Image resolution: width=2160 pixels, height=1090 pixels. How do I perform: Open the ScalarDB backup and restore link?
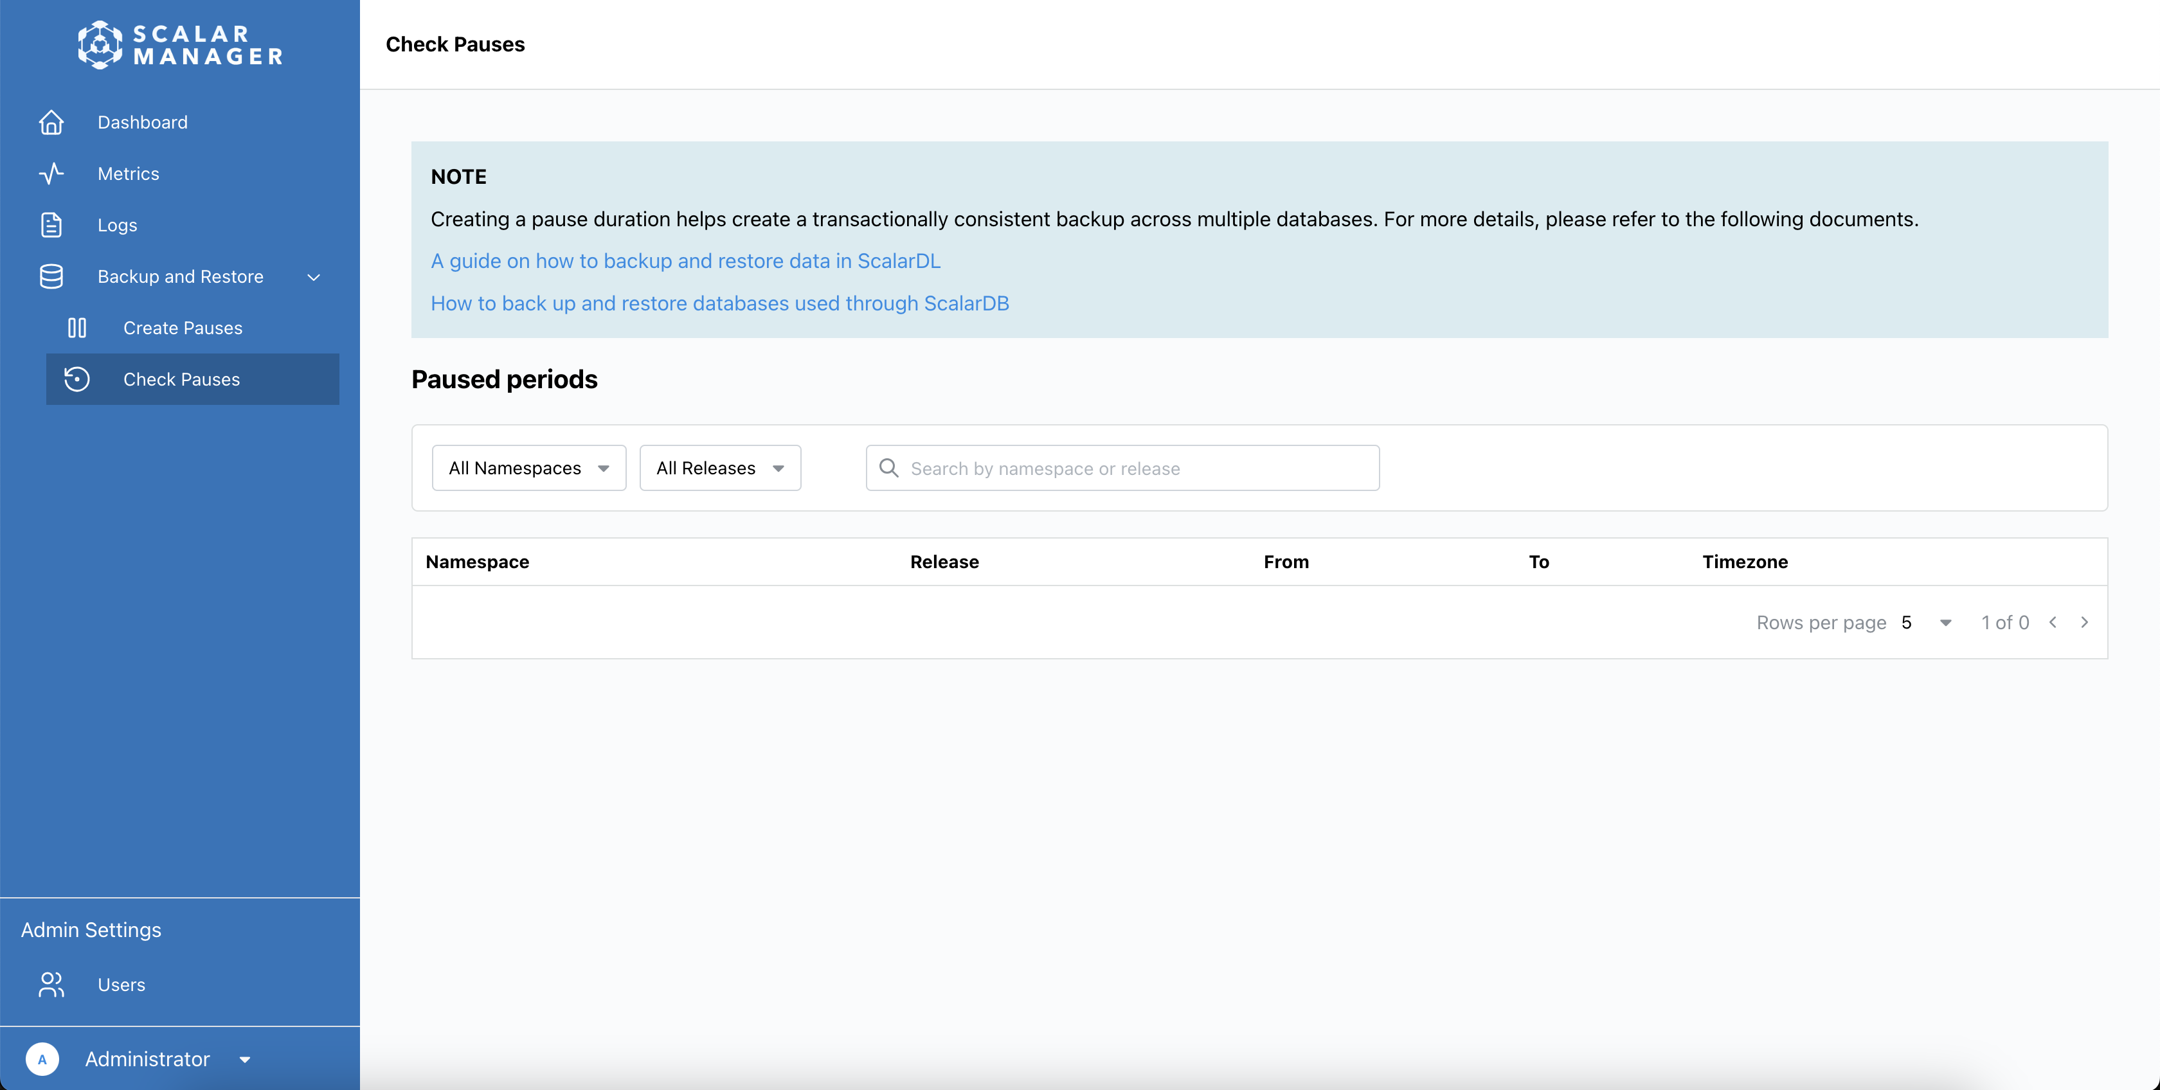(719, 303)
